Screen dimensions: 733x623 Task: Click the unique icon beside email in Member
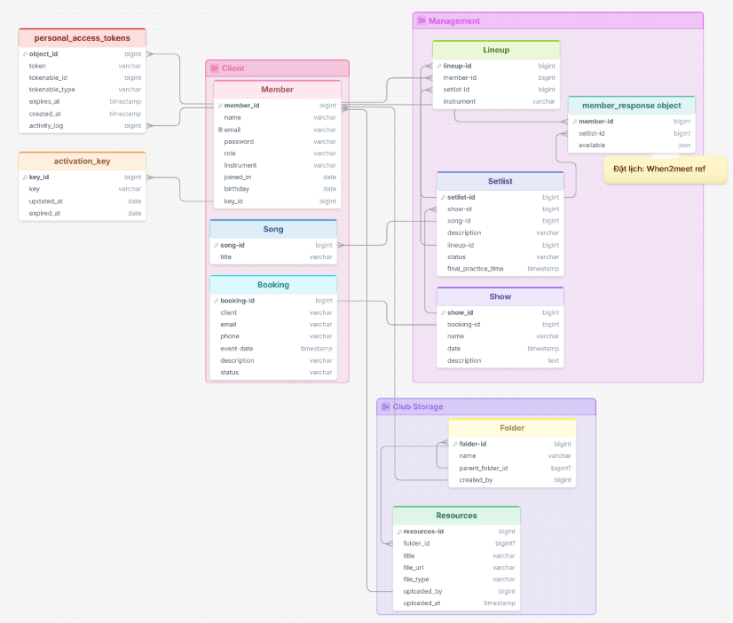point(220,130)
